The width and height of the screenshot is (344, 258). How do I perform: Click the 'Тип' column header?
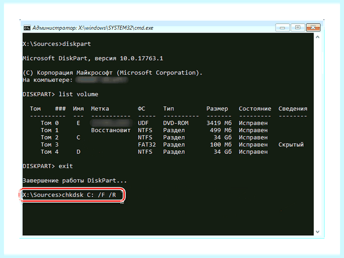click(x=169, y=109)
